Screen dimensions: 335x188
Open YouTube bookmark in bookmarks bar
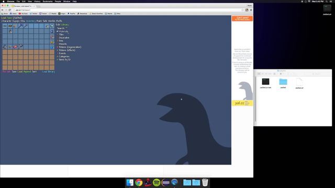23,14
